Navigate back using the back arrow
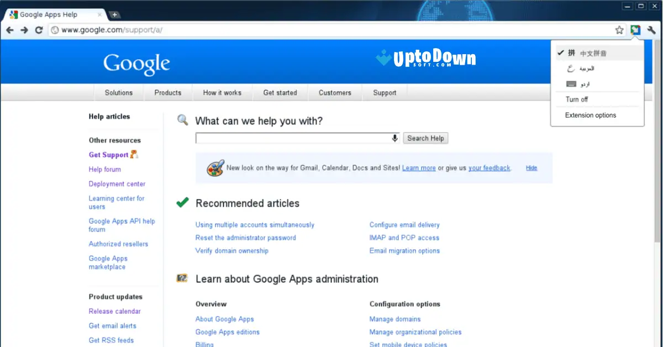This screenshot has height=347, width=663. click(x=9, y=30)
